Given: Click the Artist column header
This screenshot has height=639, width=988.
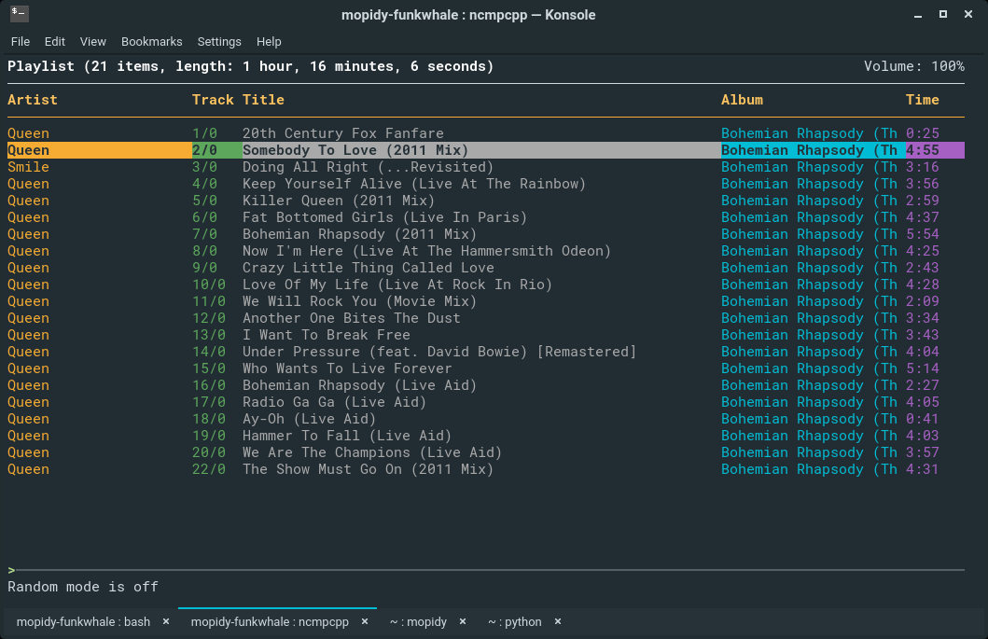Looking at the screenshot, I should click(x=32, y=100).
